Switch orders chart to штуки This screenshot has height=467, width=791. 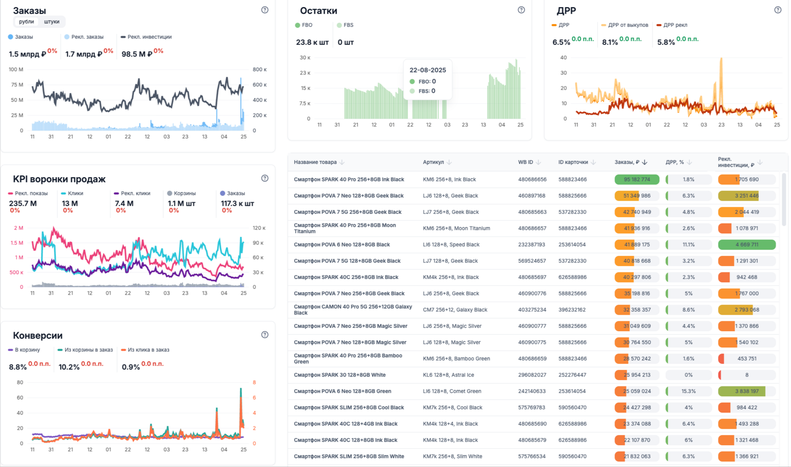click(x=52, y=22)
